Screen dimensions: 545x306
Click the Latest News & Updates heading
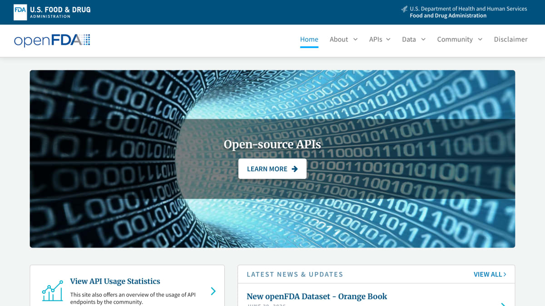click(295, 274)
